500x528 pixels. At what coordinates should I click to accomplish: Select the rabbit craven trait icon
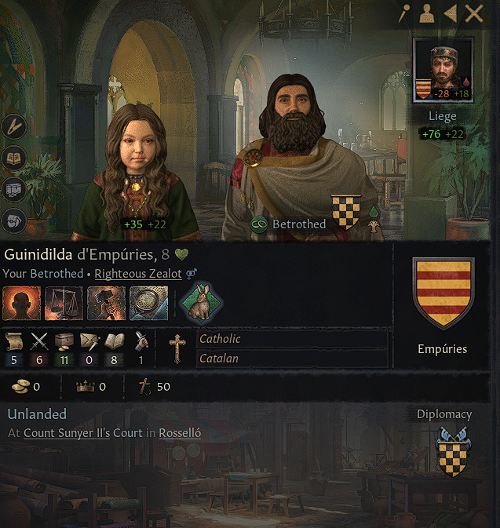coord(202,302)
